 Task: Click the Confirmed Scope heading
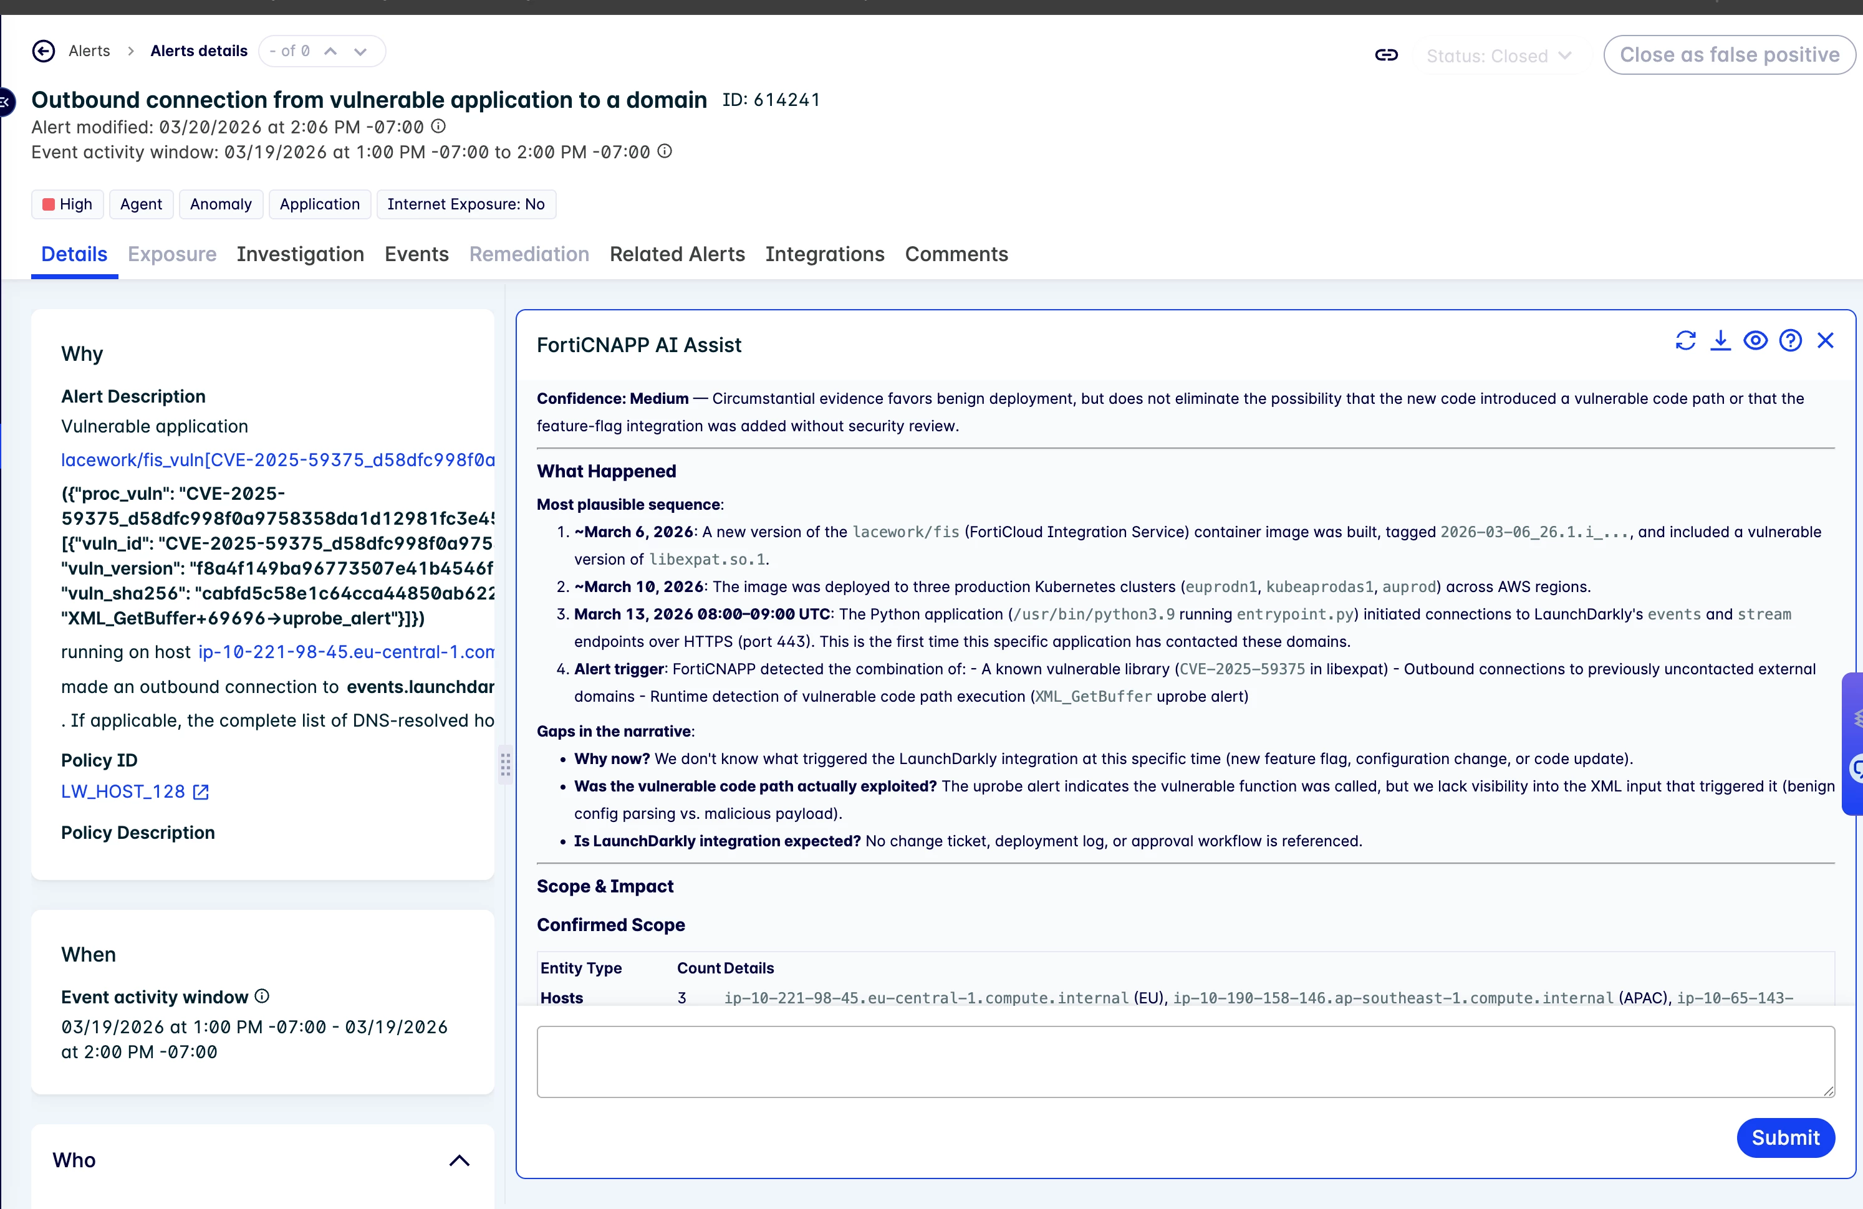610,925
